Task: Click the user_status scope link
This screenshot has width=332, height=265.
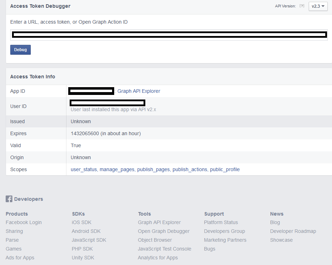Action: (84, 169)
